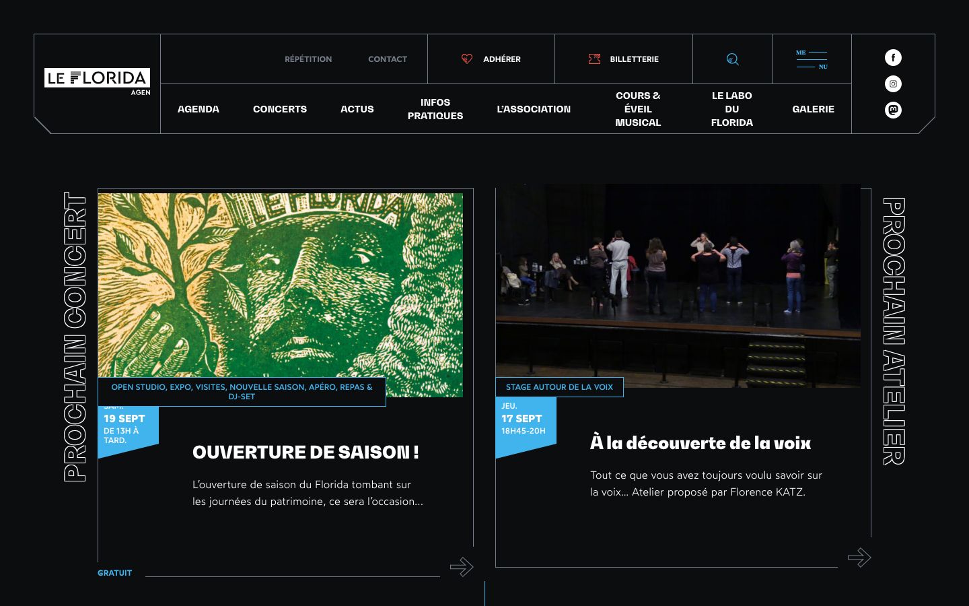Click arrow icon under the voix workshop
The width and height of the screenshot is (969, 606).
point(859,558)
